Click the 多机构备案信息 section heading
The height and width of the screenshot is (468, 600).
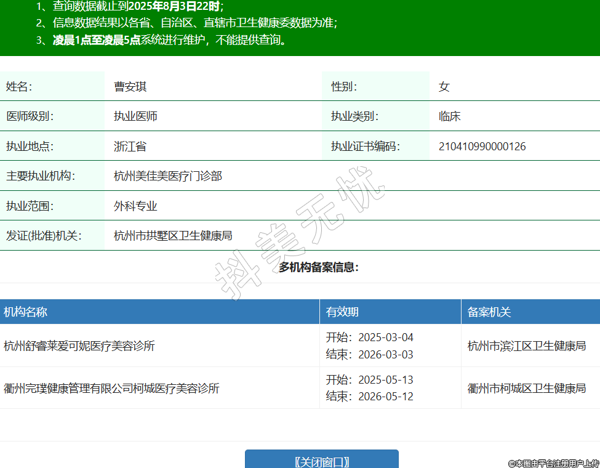[318, 267]
